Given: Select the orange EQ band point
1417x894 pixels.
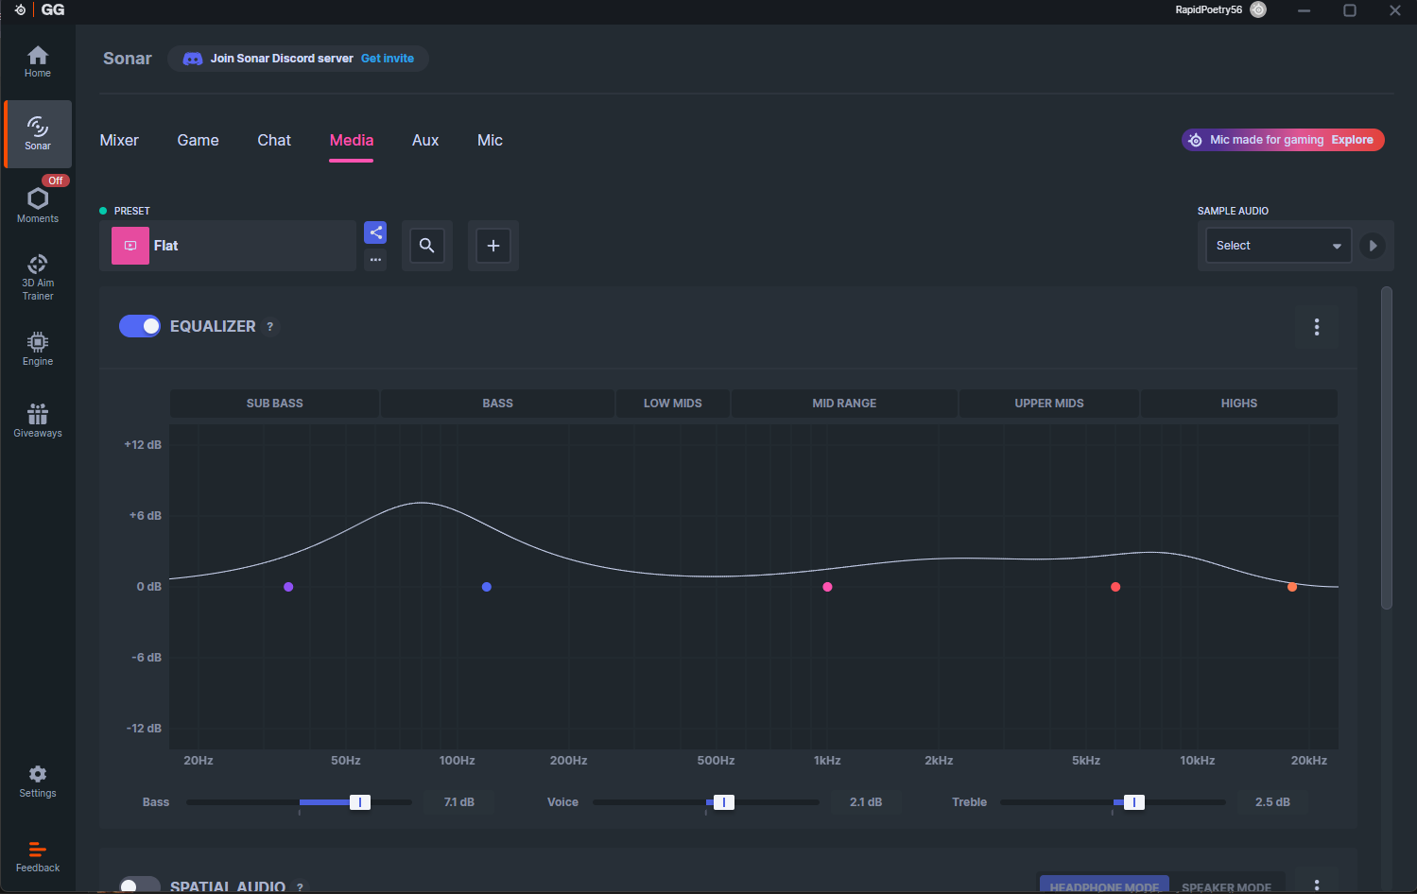Looking at the screenshot, I should click(1292, 587).
